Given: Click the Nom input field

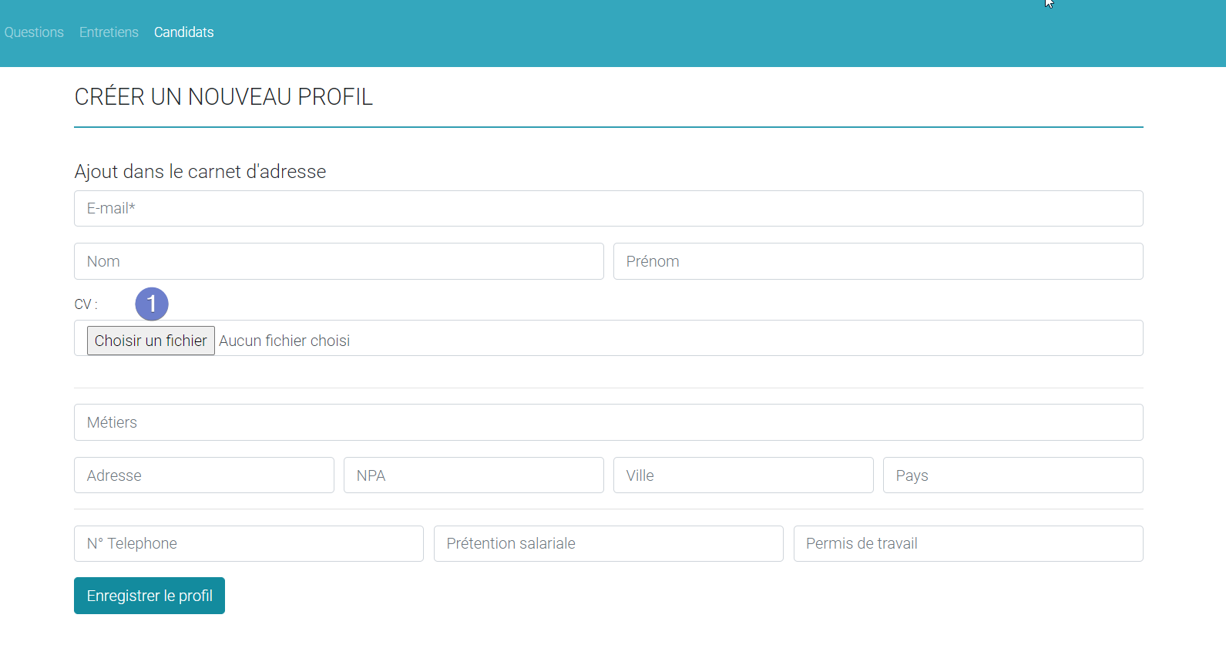Looking at the screenshot, I should (x=339, y=261).
